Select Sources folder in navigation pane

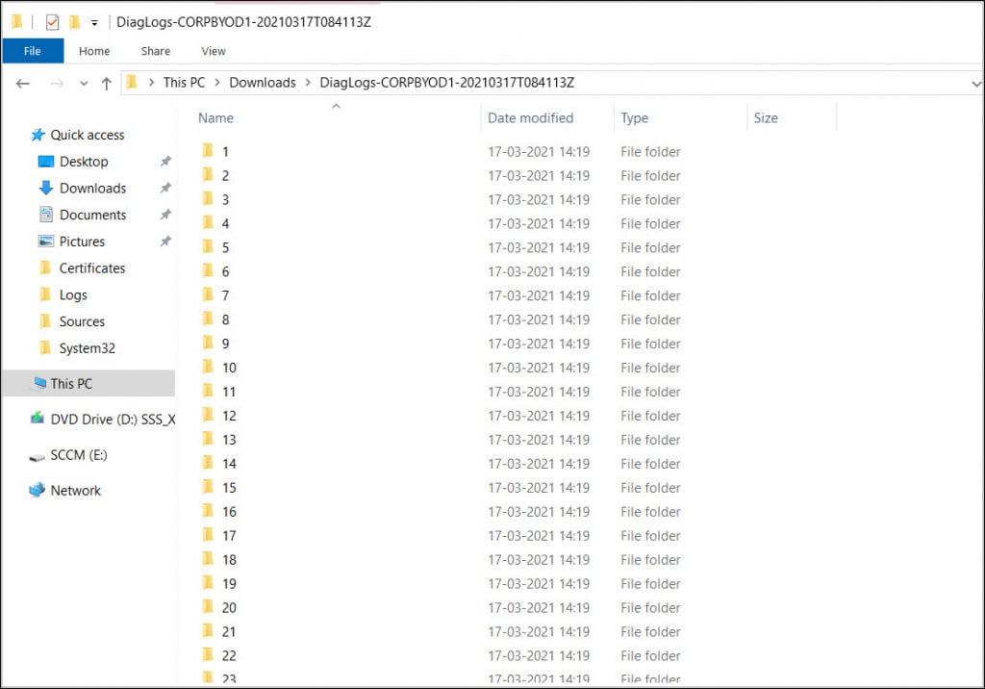click(82, 321)
